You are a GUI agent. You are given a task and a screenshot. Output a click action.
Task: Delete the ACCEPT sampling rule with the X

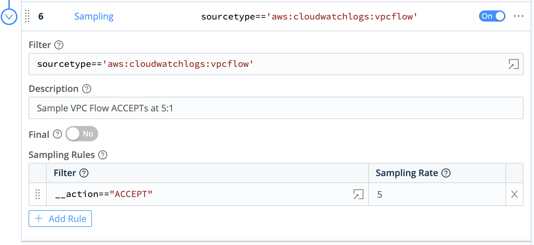(514, 194)
